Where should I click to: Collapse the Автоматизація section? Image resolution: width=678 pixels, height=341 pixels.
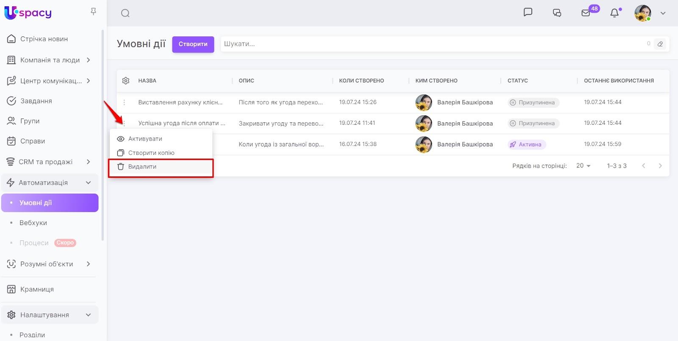point(88,183)
